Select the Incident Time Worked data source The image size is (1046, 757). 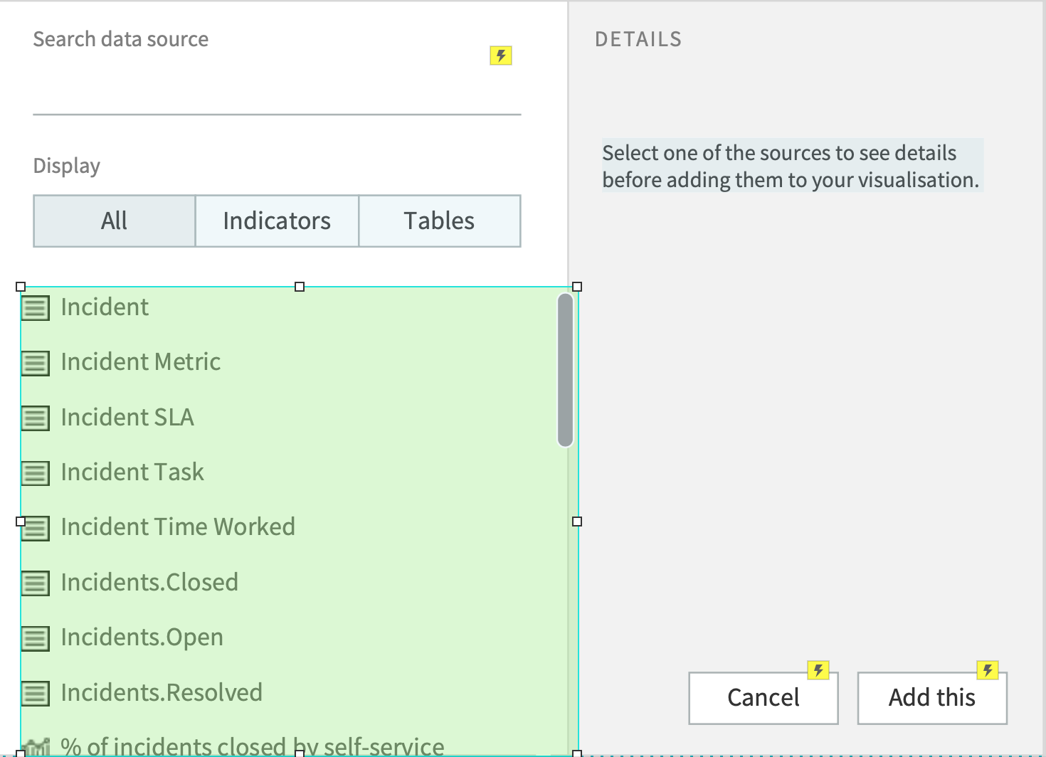178,527
